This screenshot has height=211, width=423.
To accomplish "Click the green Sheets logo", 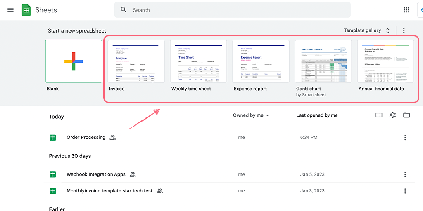I will pyautogui.click(x=26, y=10).
